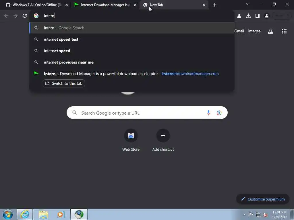294x220 pixels.
Task: Open the Images link
Action: pyautogui.click(x=254, y=31)
